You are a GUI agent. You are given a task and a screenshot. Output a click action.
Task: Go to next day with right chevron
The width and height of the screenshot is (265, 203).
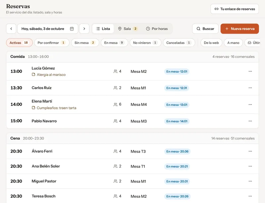coord(84,29)
